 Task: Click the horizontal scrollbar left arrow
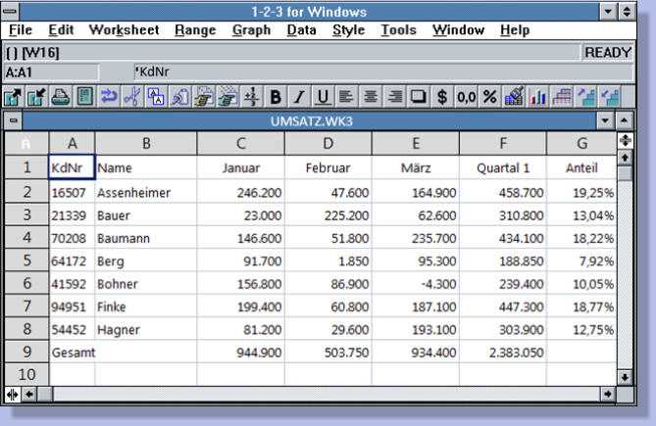click(x=29, y=394)
